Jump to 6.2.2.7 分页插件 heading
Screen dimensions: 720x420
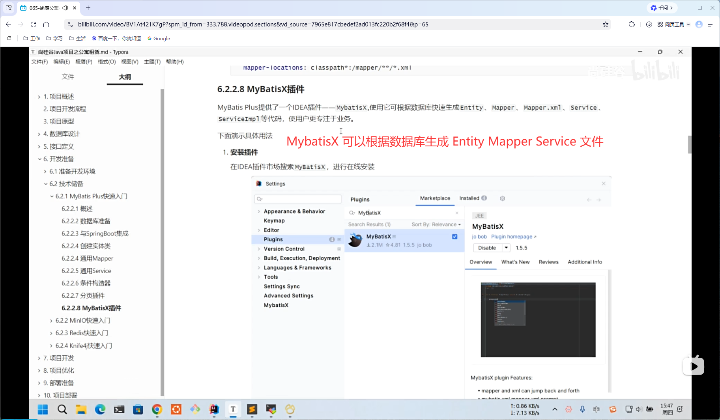click(x=83, y=296)
